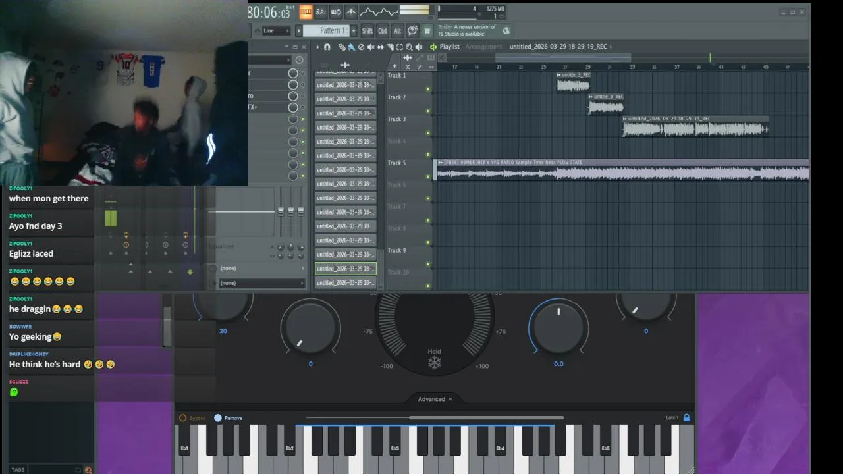
Task: Toggle the Track 9 mute dot
Action: tap(428, 264)
